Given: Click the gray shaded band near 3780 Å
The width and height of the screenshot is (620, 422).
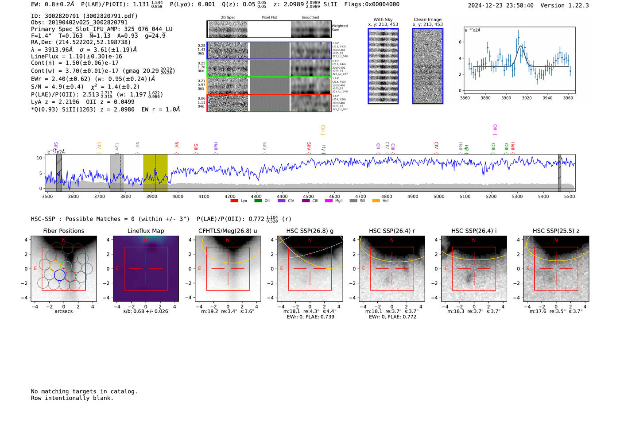Looking at the screenshot, I should tap(116, 173).
